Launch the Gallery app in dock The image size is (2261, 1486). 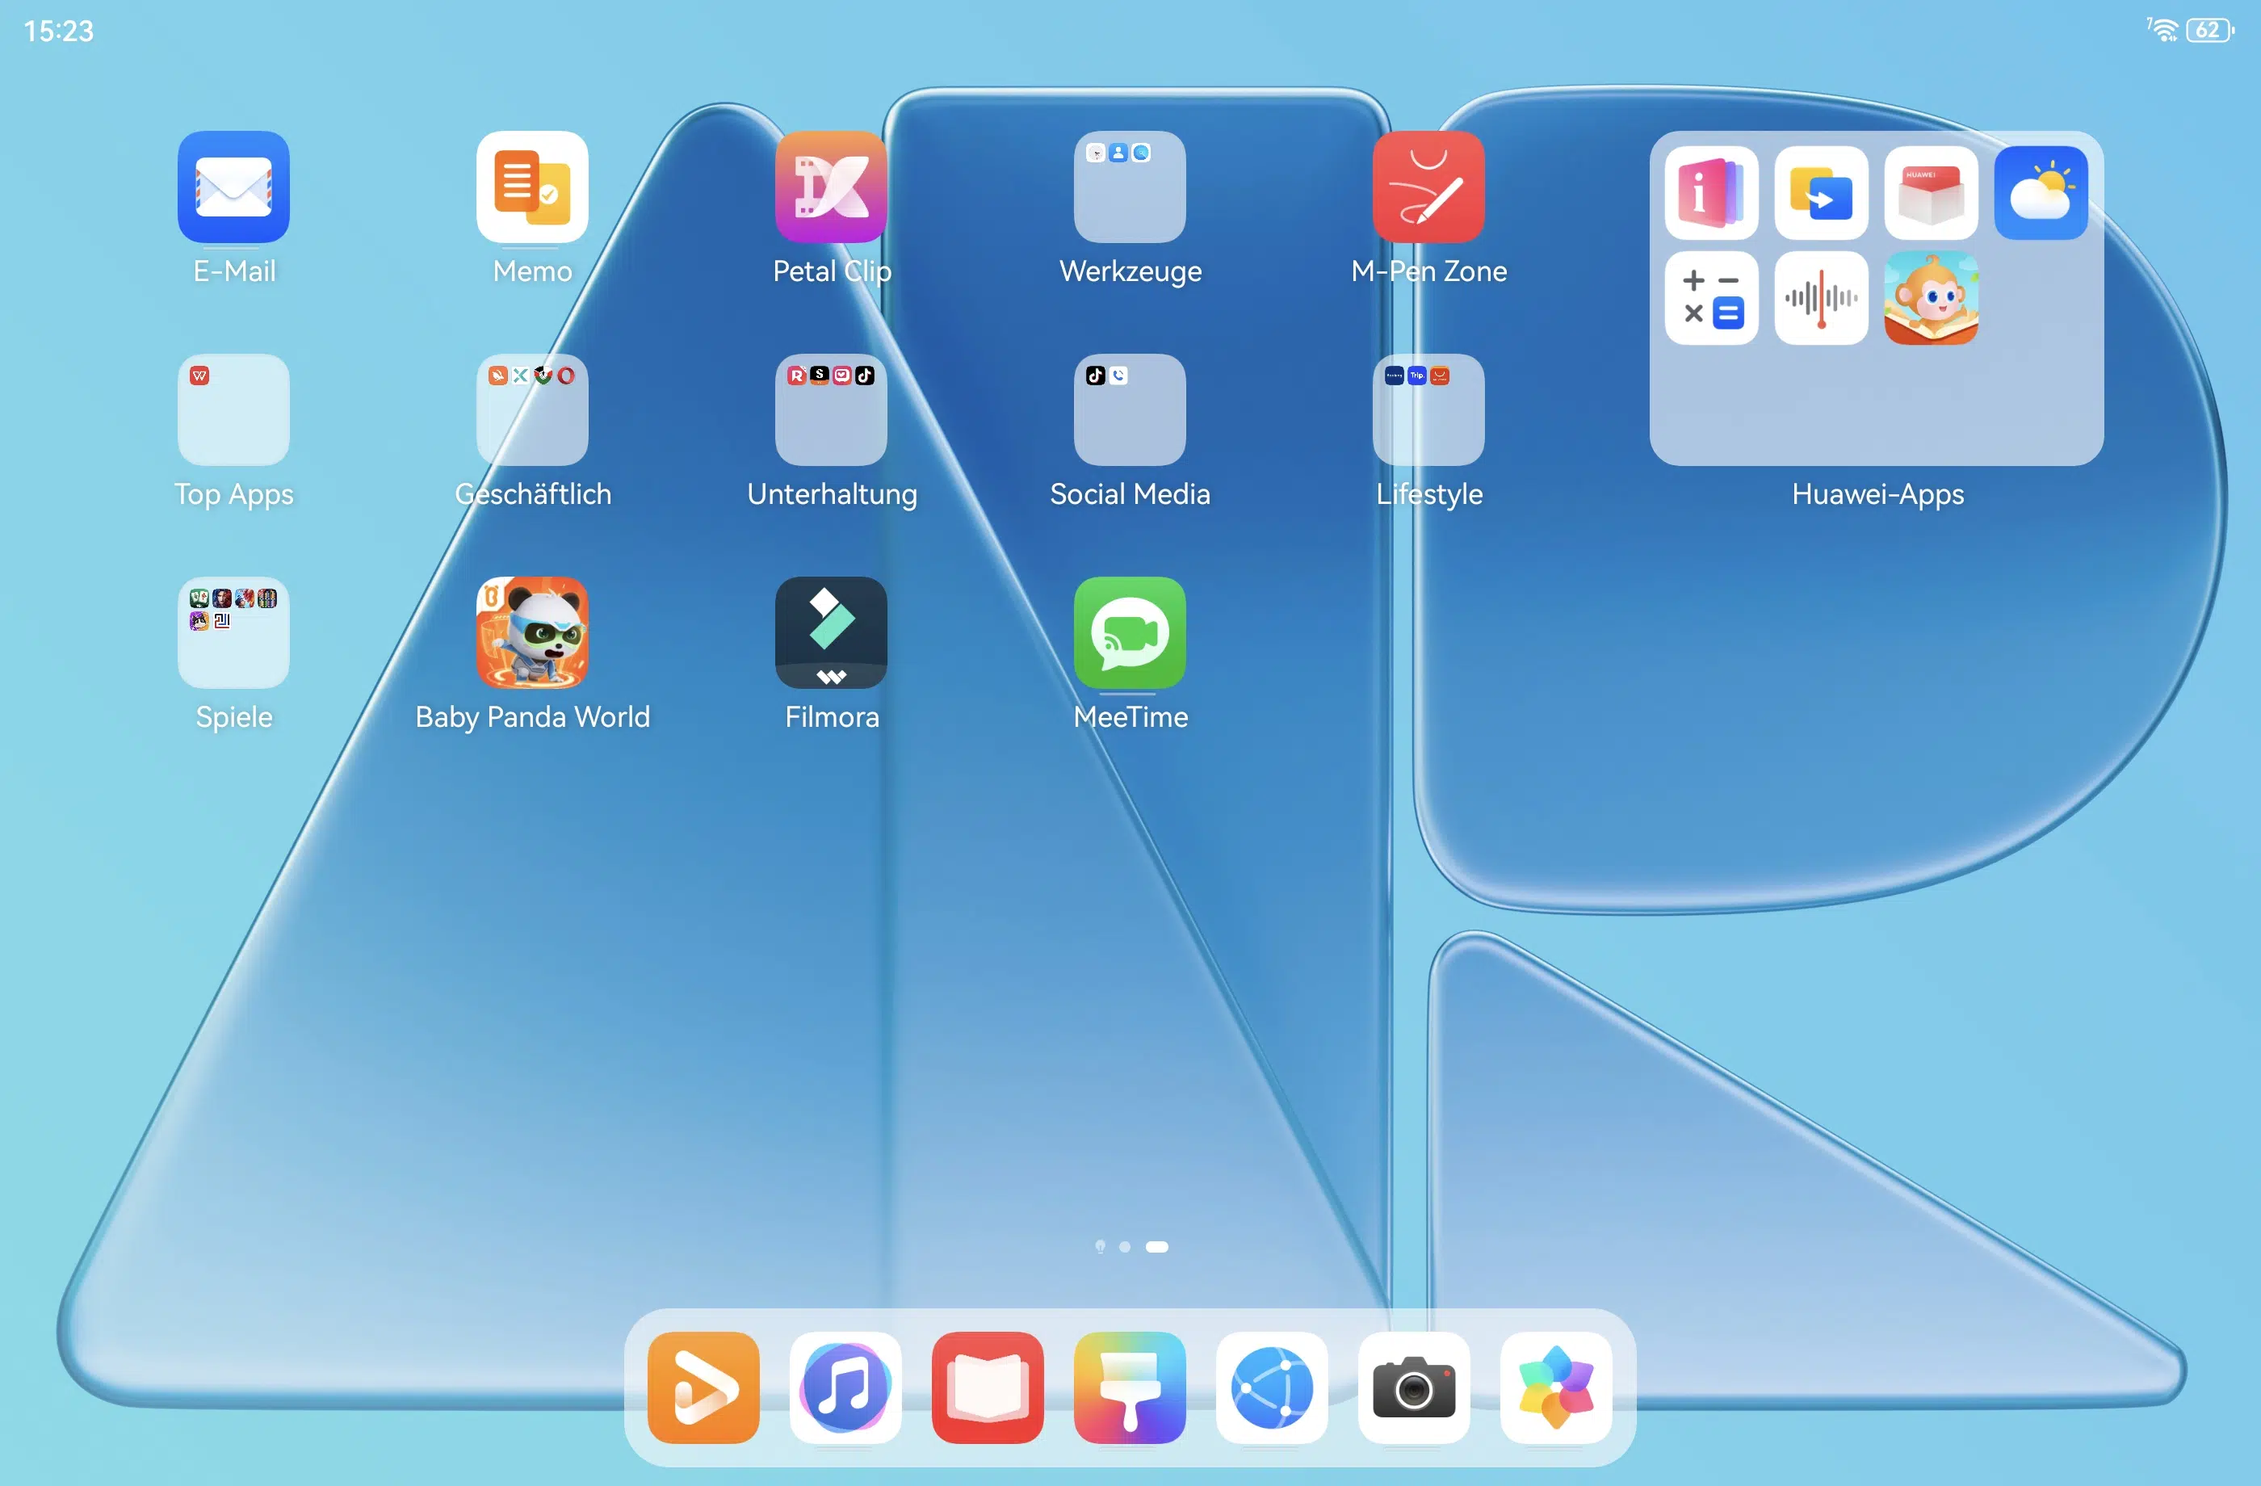[1556, 1387]
